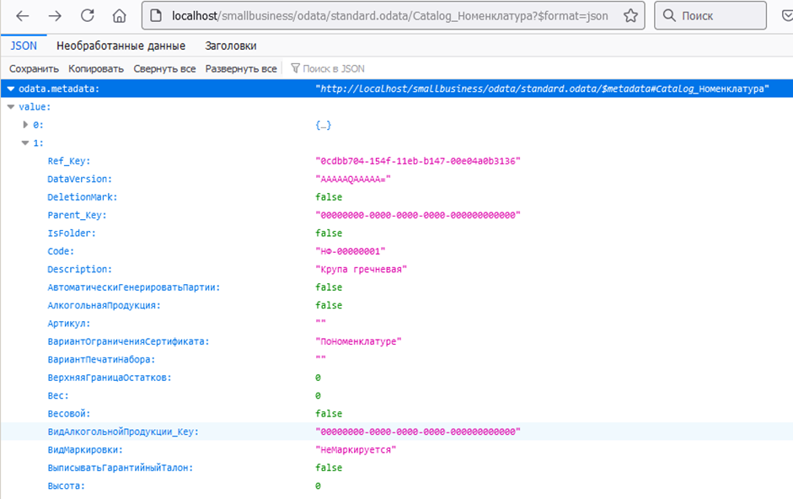
Task: Collapse the value array node
Action: tap(10, 107)
